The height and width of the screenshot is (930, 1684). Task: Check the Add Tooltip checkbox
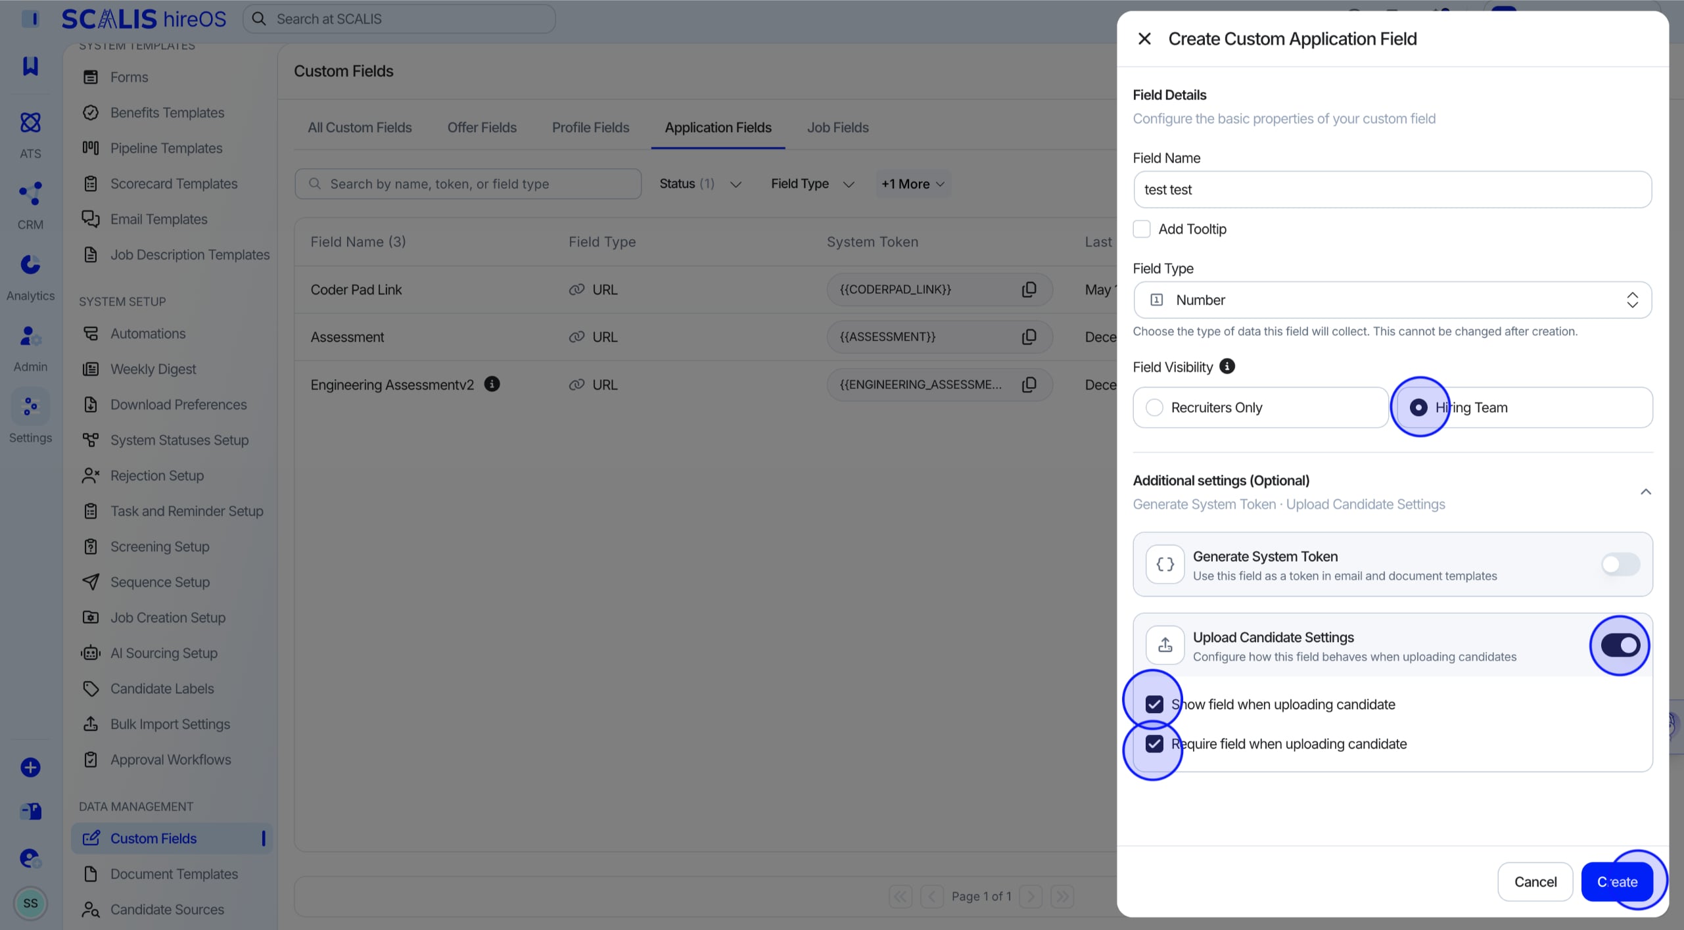[x=1142, y=229]
